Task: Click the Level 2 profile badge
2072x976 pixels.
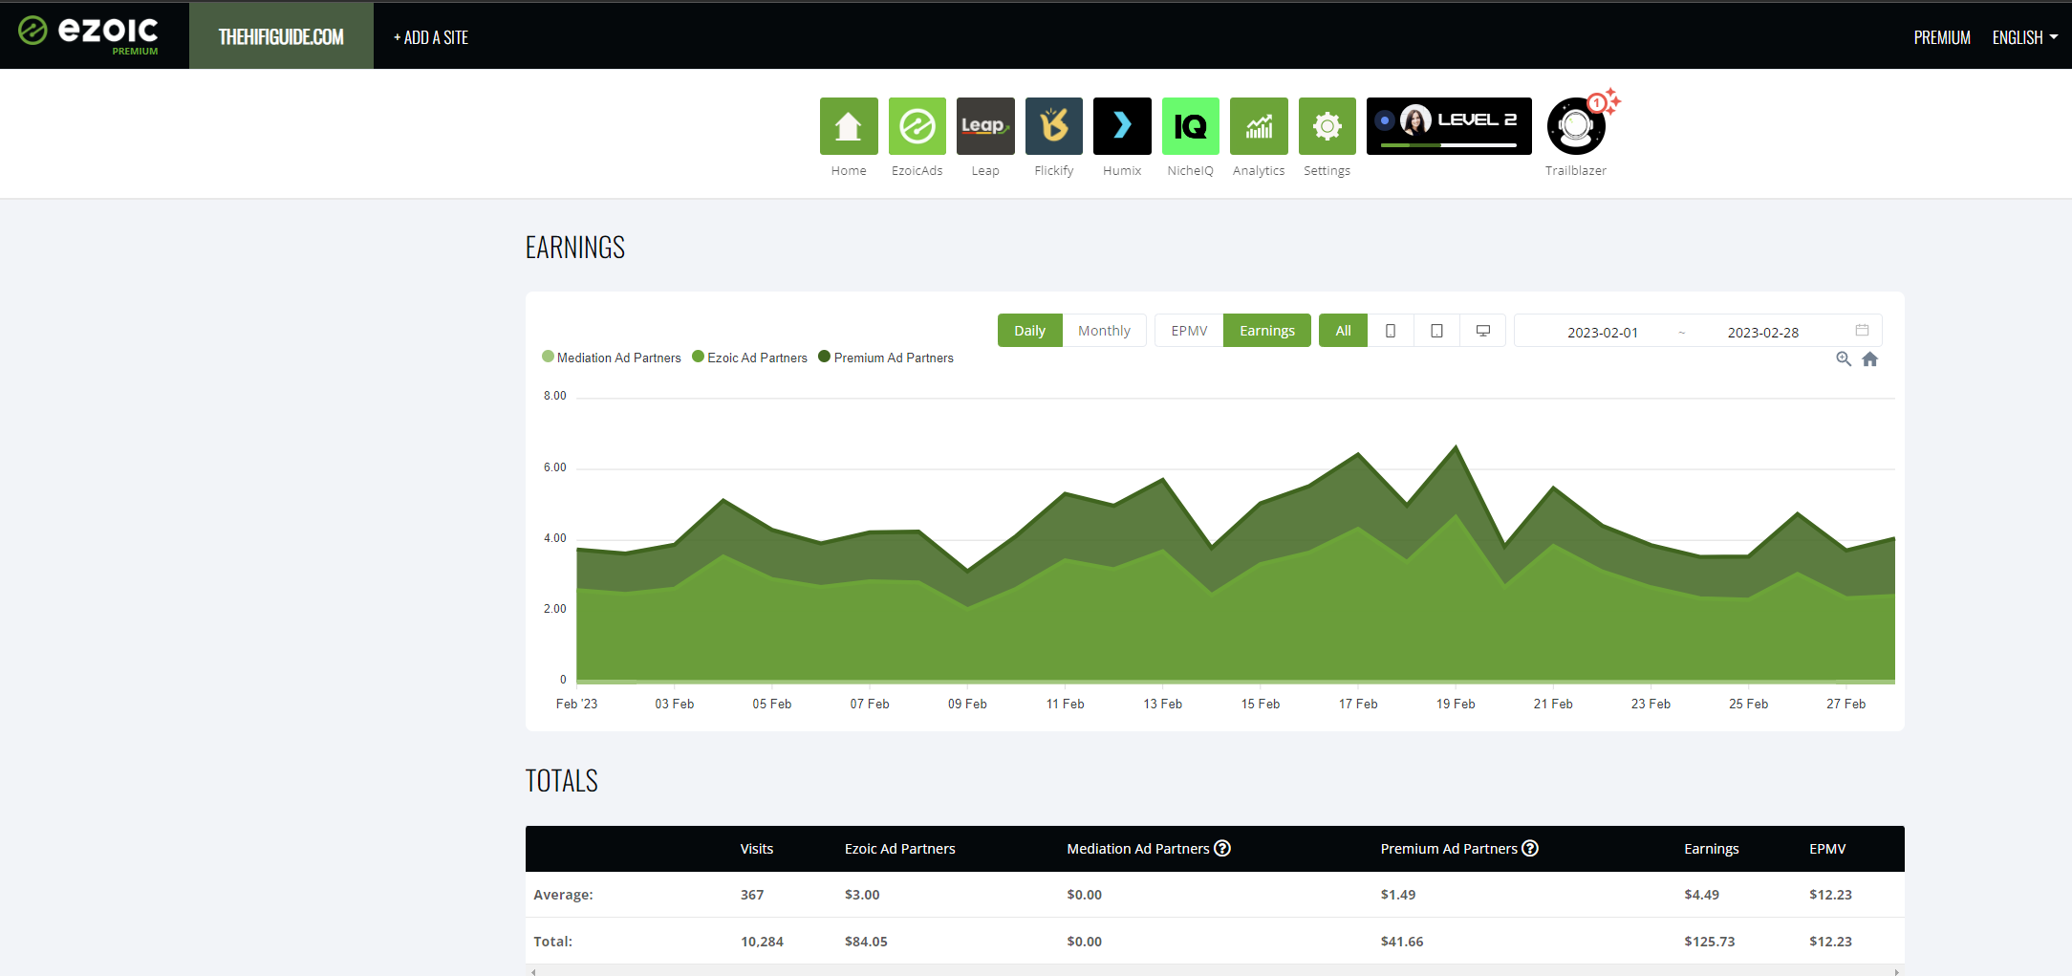Action: click(x=1449, y=126)
